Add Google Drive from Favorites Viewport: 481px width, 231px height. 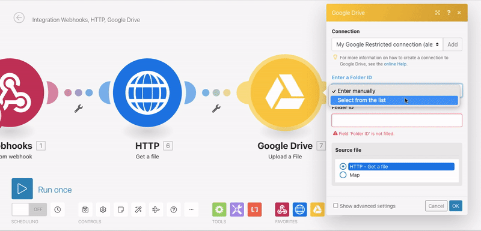click(x=317, y=209)
